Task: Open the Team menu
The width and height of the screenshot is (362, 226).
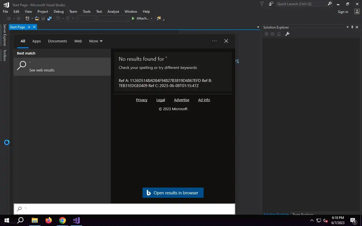Action: [x=73, y=12]
